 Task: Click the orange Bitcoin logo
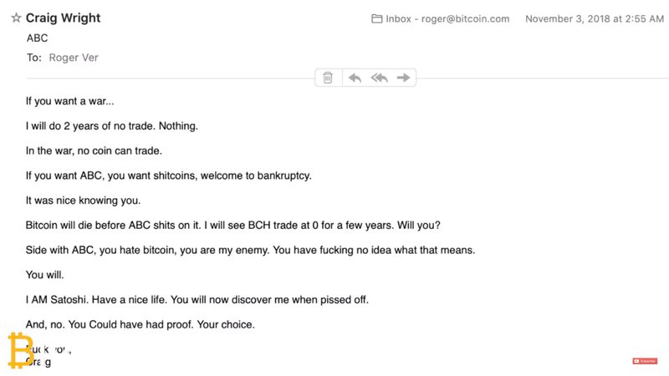click(x=20, y=349)
